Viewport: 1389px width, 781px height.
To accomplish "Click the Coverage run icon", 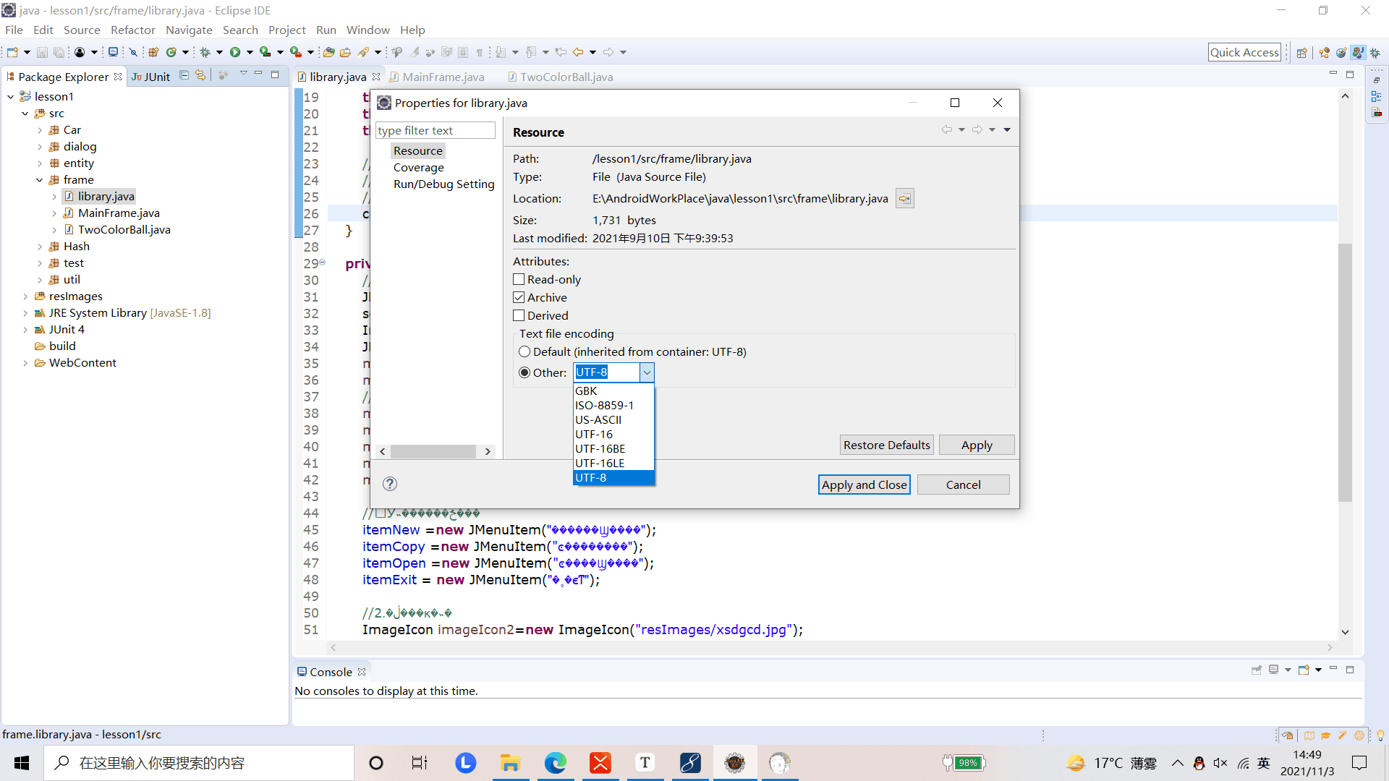I will tap(266, 52).
